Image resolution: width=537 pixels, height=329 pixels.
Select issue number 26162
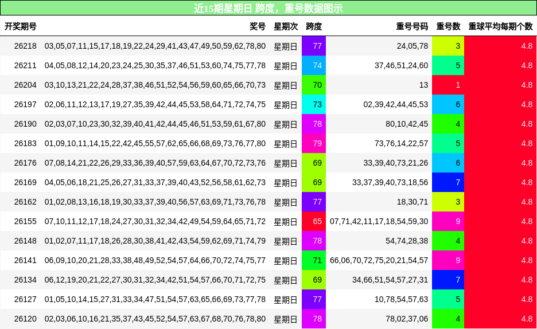[25, 202]
